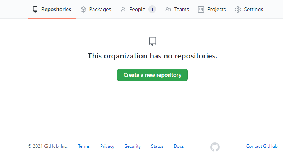Click the '© 2021 GitHub, Inc.' text
Screen dimensions: 283x165
[48, 146]
